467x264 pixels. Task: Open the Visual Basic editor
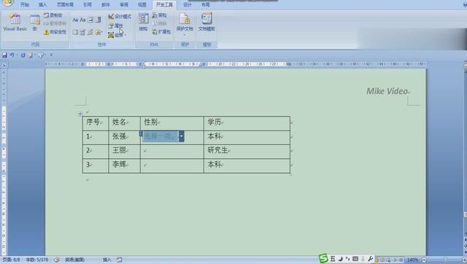[x=15, y=22]
